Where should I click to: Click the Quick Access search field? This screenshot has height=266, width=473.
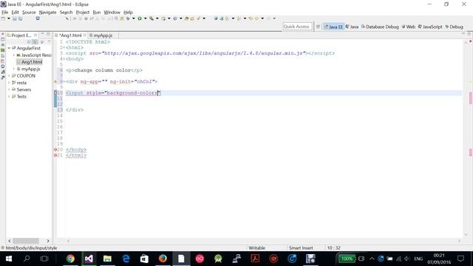click(x=297, y=27)
